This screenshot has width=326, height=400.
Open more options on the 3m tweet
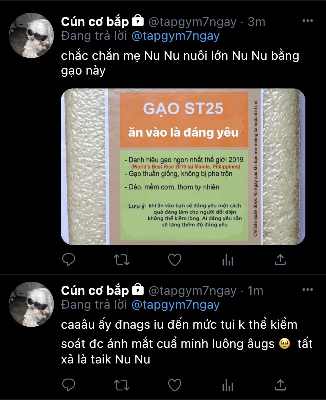[307, 21]
